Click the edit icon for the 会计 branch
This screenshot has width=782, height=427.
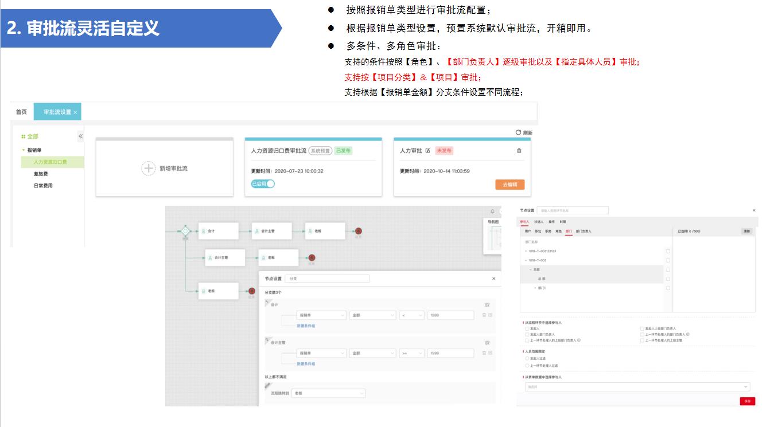pyautogui.click(x=488, y=305)
